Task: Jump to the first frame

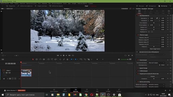Action: [x=58, y=56]
